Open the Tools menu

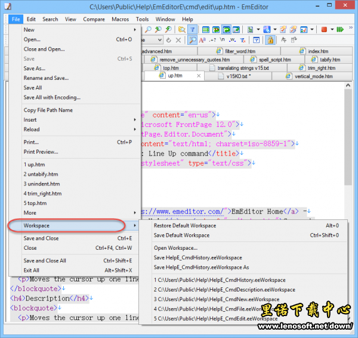pyautogui.click(x=142, y=19)
